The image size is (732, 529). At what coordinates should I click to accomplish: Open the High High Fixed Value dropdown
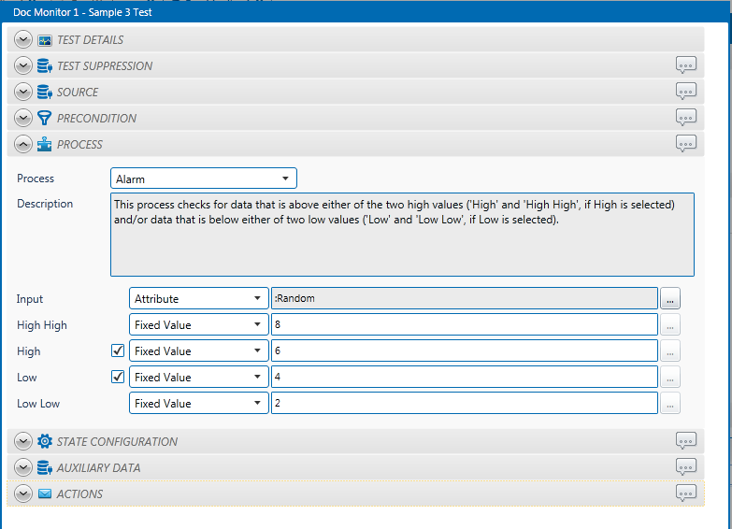[x=198, y=325]
